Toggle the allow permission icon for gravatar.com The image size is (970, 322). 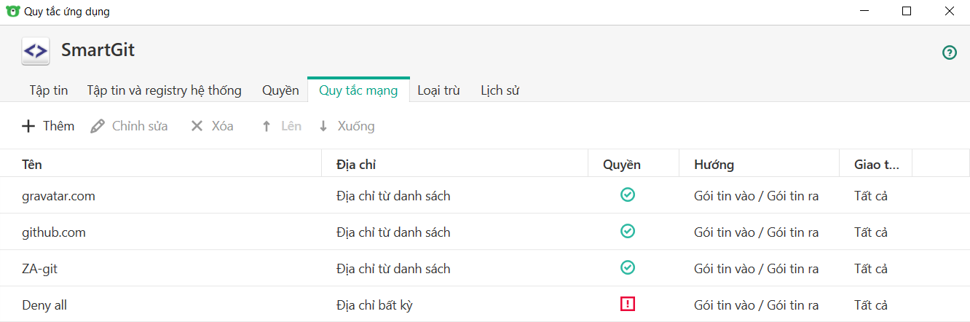(627, 195)
